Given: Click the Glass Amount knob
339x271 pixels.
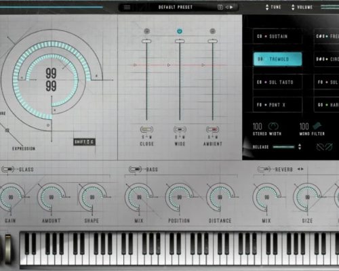Looking at the screenshot, I should pyautogui.click(x=52, y=197).
